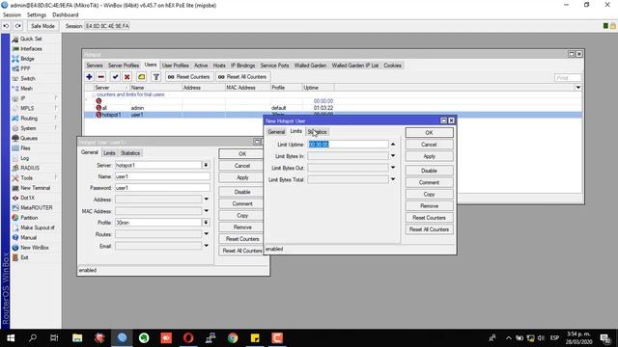Image resolution: width=618 pixels, height=347 pixels.
Task: Toggle Safe Mode
Action: (x=42, y=26)
